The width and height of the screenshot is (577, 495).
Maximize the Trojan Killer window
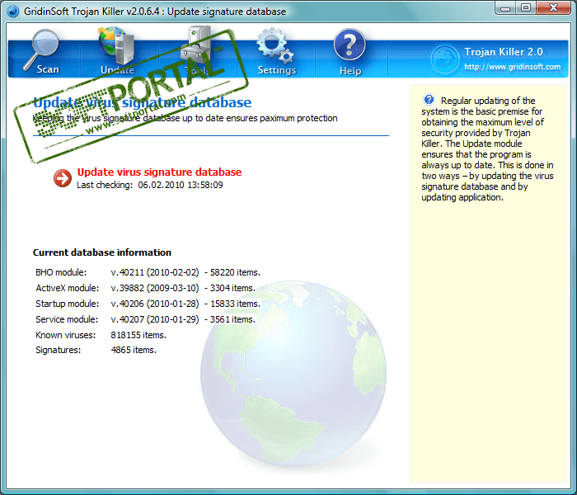click(526, 7)
